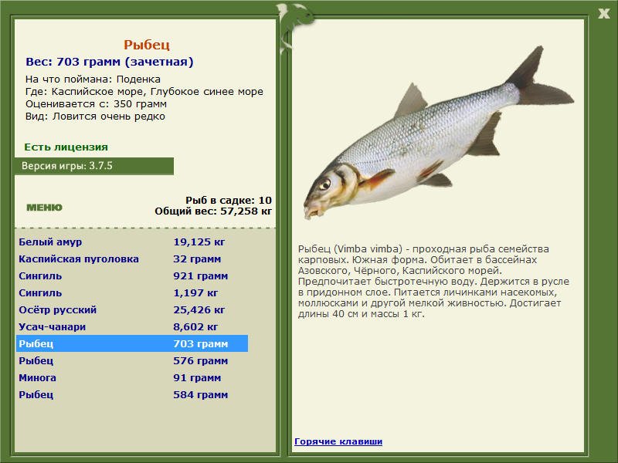
Task: Select Осётр русский in the list
Action: point(132,310)
